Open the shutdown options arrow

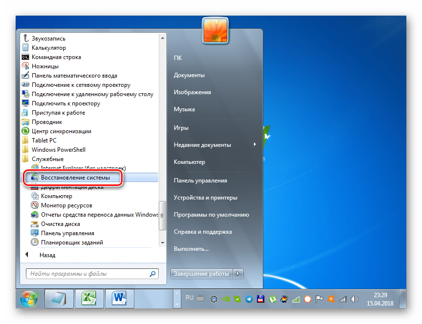click(238, 274)
